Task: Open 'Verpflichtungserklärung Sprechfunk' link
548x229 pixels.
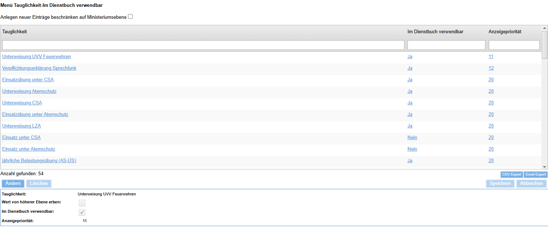Action: pyautogui.click(x=39, y=68)
